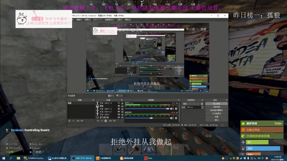
Task: Open the scene transition type dropdown
Action: coord(191,104)
